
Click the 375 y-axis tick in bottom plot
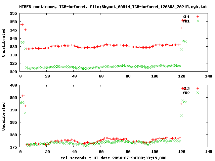[13, 147]
